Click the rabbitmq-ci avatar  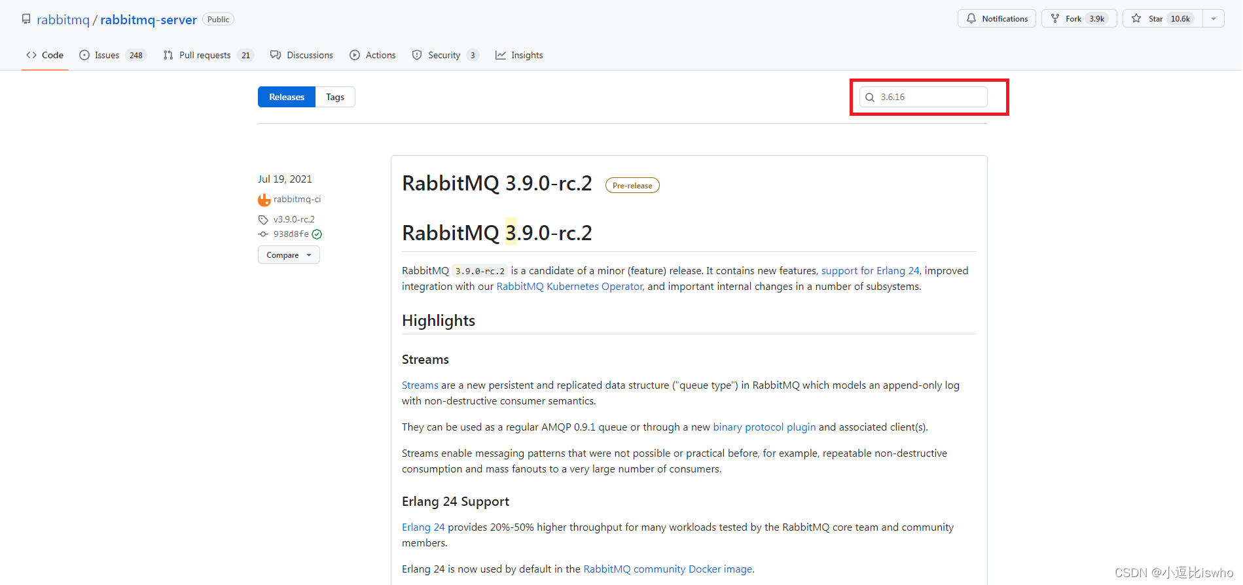[264, 200]
